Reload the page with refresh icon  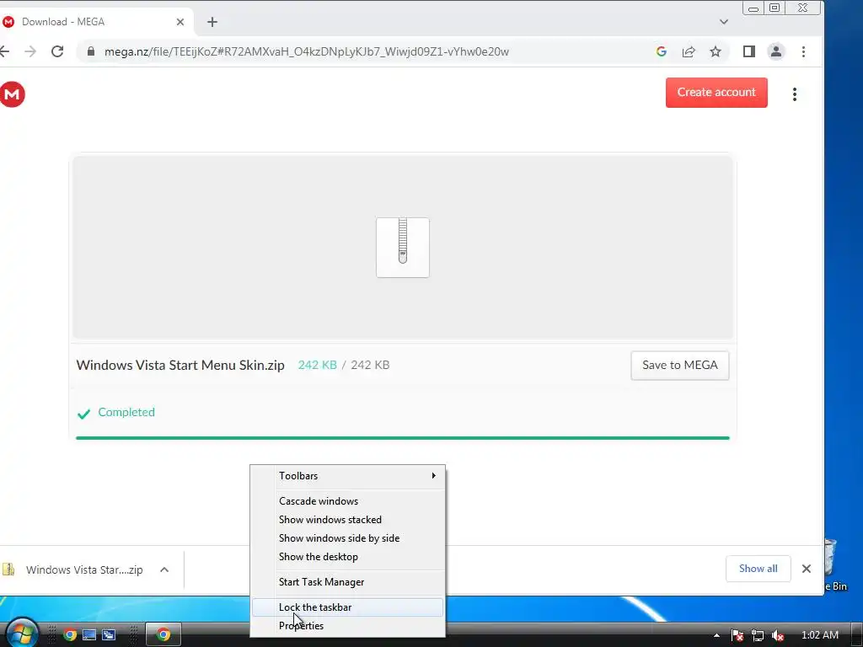(57, 51)
